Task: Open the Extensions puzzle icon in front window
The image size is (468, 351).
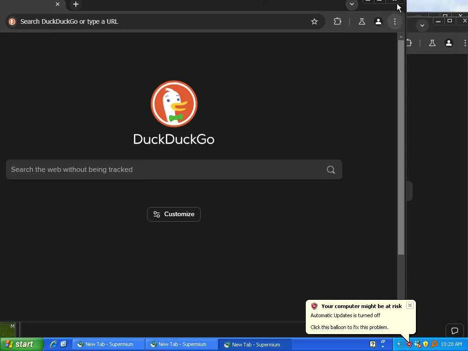Action: pos(338,21)
